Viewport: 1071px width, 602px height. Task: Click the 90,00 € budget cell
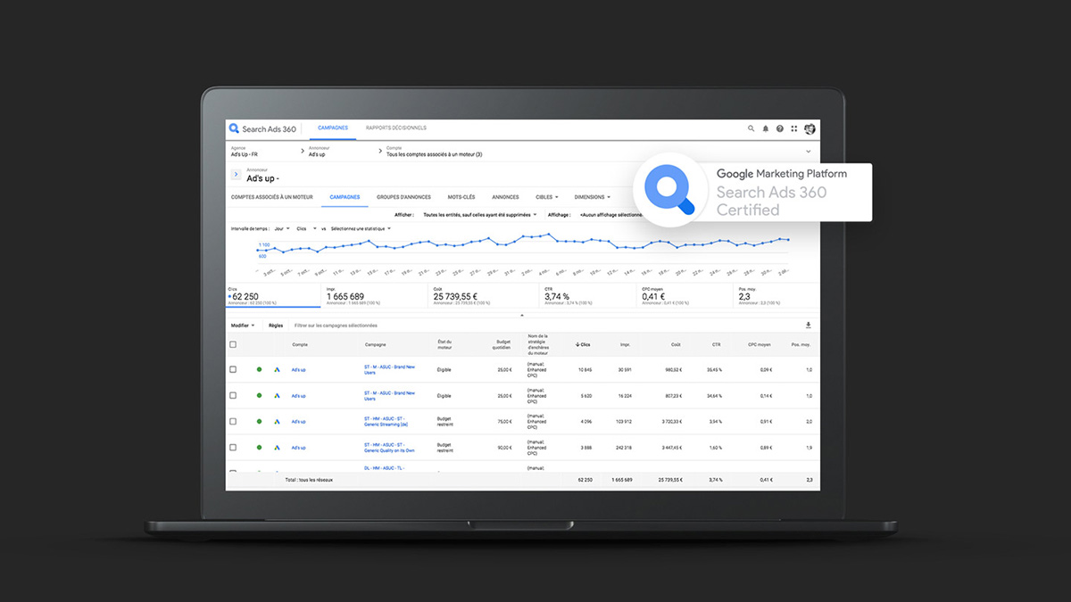tap(504, 448)
